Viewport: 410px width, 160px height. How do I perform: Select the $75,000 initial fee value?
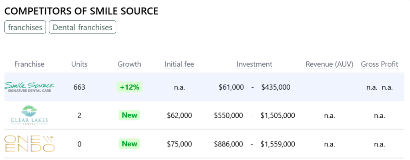[x=179, y=144]
